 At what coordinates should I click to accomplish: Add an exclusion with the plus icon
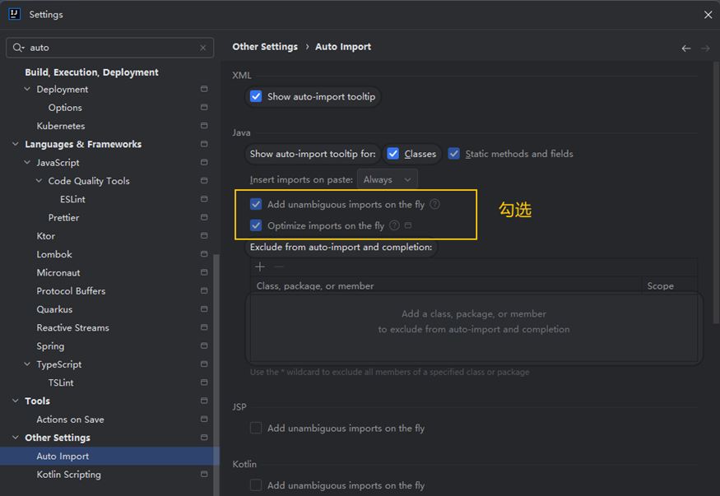tap(260, 267)
